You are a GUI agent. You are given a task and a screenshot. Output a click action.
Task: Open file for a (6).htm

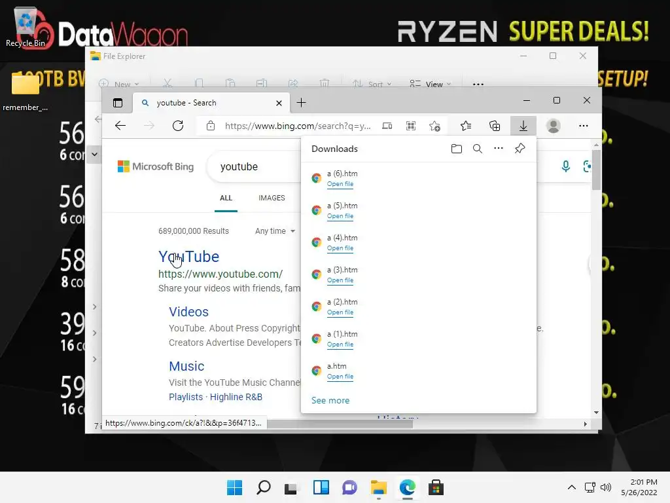[x=340, y=184]
